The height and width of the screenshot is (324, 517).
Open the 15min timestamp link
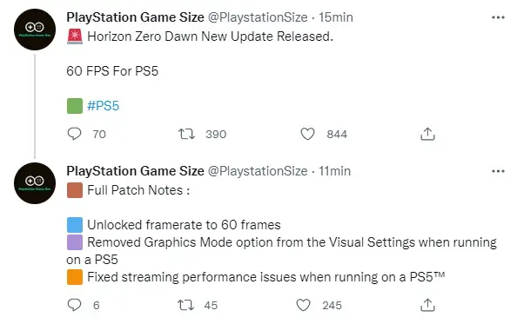coord(336,17)
